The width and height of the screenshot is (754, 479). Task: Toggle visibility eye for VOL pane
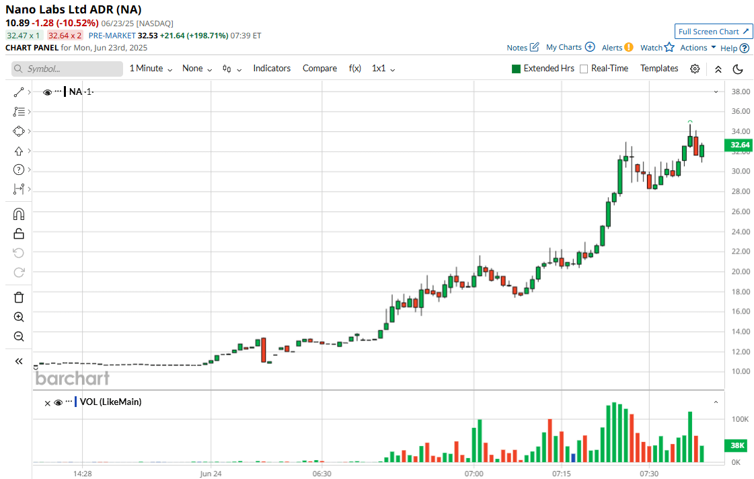[x=59, y=402]
